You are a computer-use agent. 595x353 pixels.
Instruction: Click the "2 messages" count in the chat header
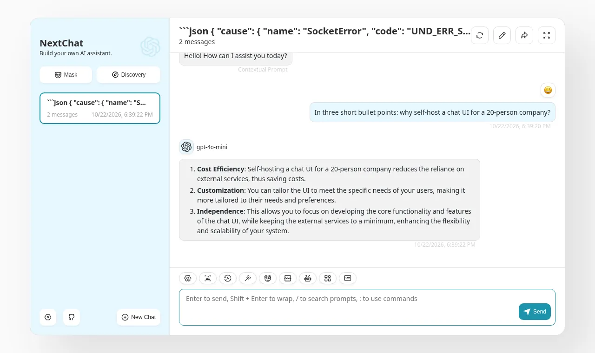pyautogui.click(x=197, y=42)
